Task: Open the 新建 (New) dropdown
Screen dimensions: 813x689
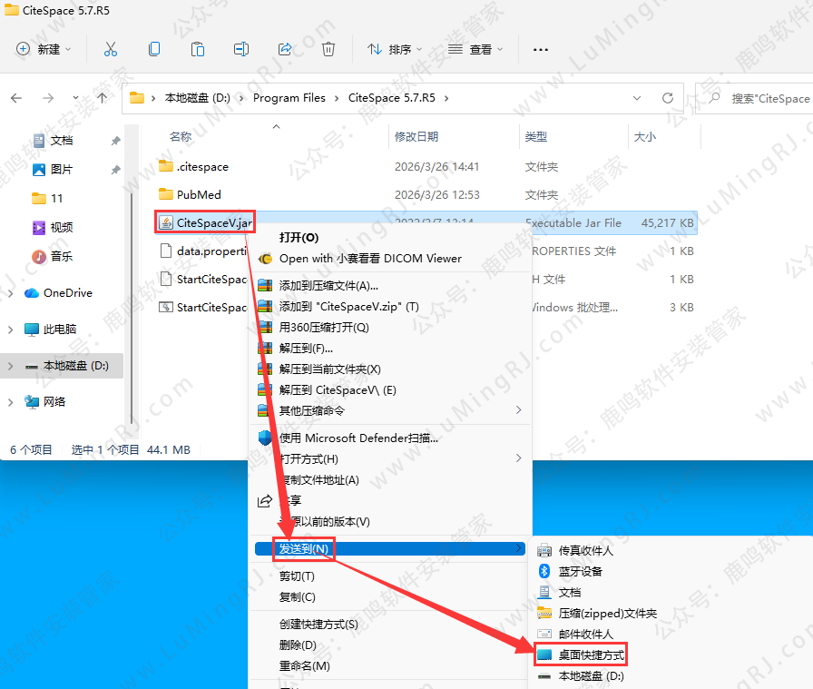Action: (44, 49)
